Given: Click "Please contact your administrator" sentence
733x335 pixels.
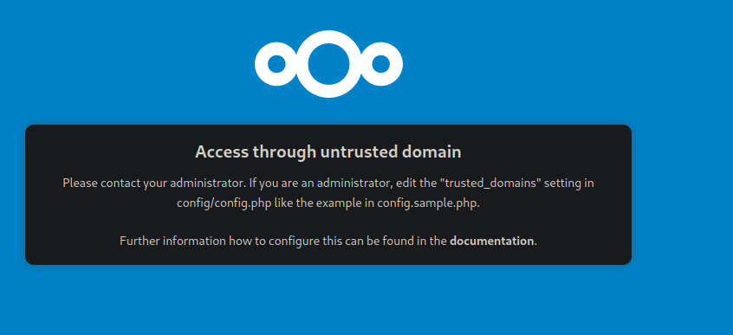Looking at the screenshot, I should click(154, 183).
